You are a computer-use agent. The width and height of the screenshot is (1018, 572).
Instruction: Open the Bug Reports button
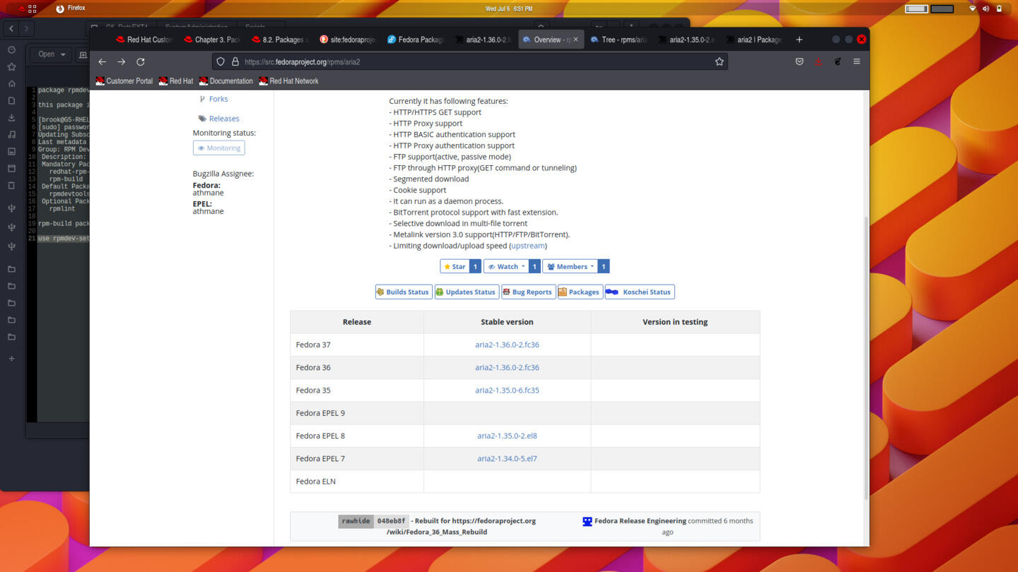[528, 292]
